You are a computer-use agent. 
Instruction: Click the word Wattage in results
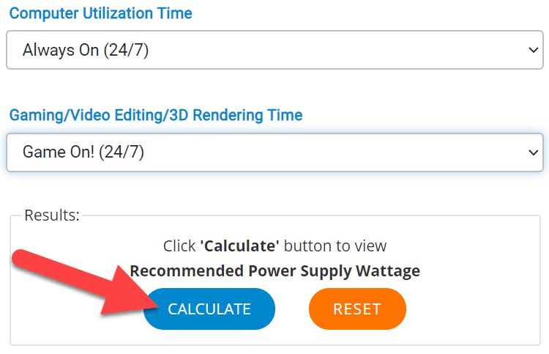tap(388, 271)
